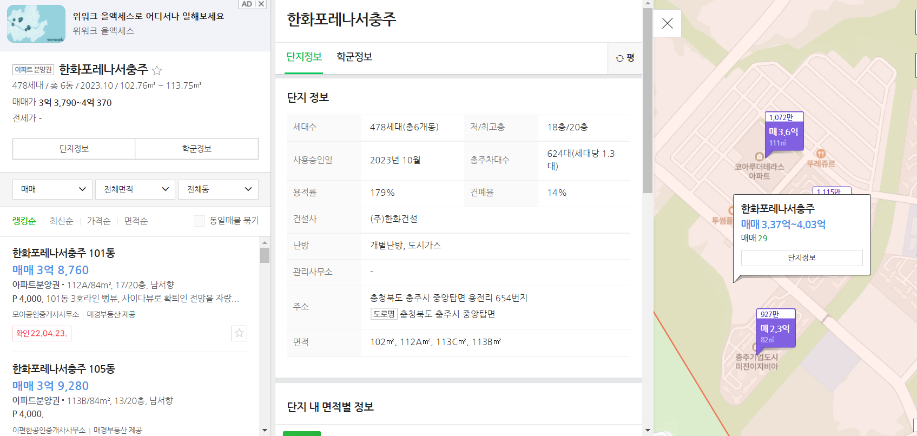Click the left panel 단지정보 button
Screen dimensions: 917x436
click(74, 149)
